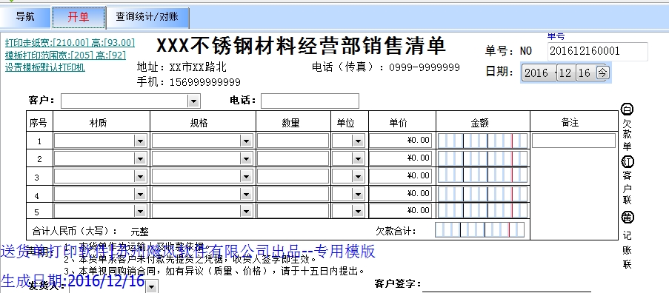This screenshot has height=293, width=669.
Task: Expand row 4 规格 dropdown
Action: click(x=246, y=194)
